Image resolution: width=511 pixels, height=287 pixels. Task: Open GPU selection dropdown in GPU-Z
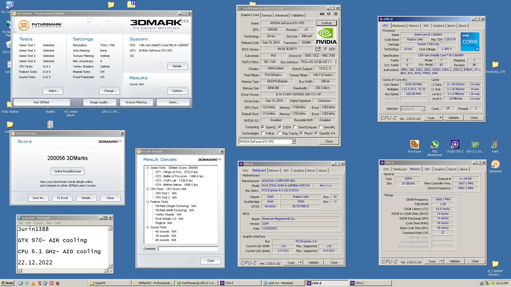point(293,142)
